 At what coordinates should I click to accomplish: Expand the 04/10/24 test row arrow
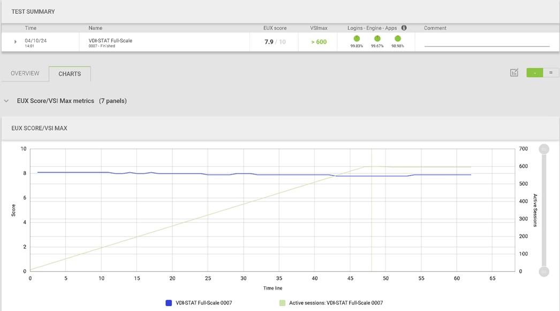pyautogui.click(x=16, y=42)
